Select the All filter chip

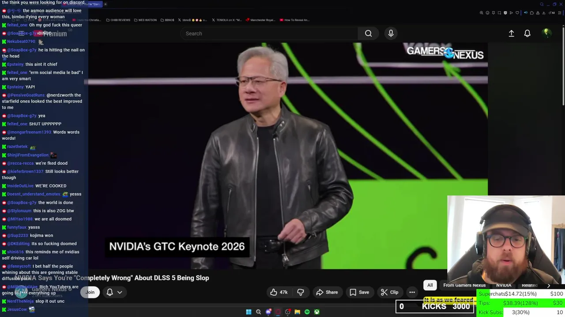pyautogui.click(x=430, y=285)
